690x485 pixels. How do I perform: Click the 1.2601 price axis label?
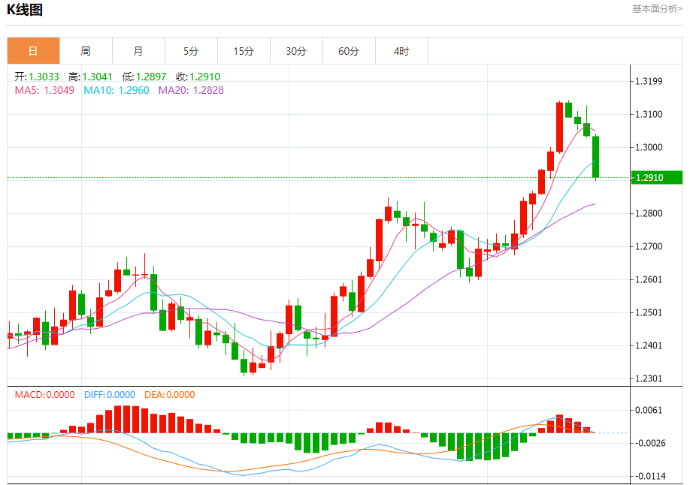649,279
